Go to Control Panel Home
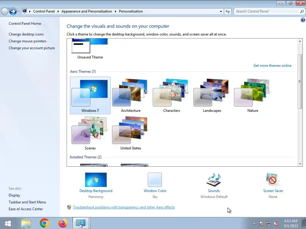This screenshot has width=306, height=229. tap(25, 24)
